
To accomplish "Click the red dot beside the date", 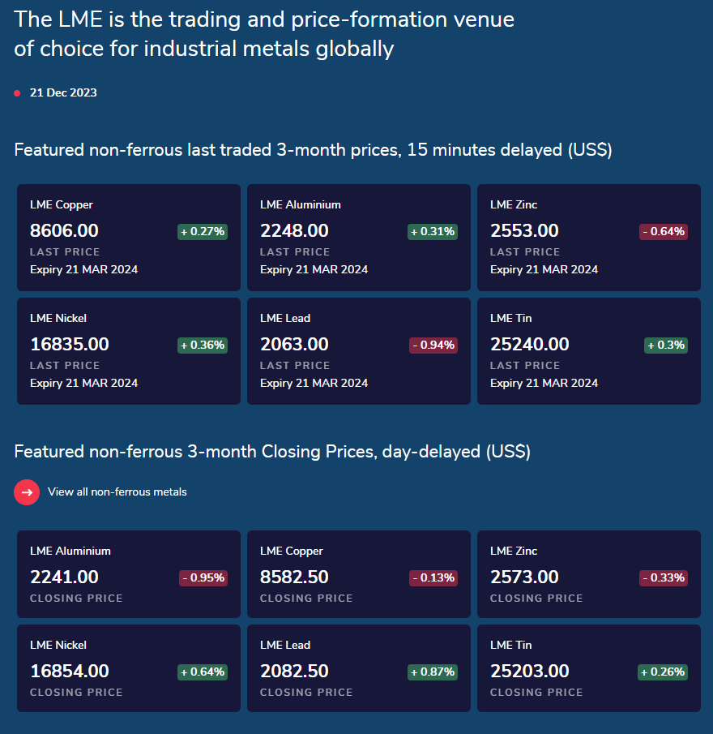I will tap(17, 93).
